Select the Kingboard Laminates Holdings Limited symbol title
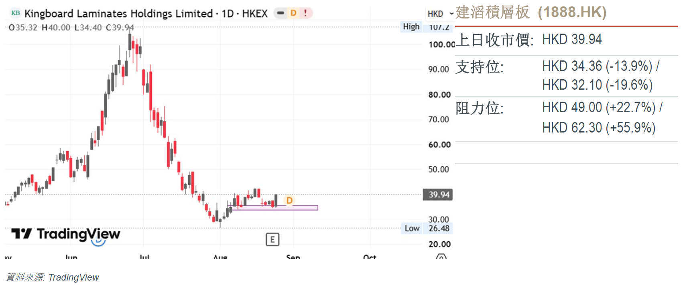The height and width of the screenshot is (291, 689). [x=118, y=14]
